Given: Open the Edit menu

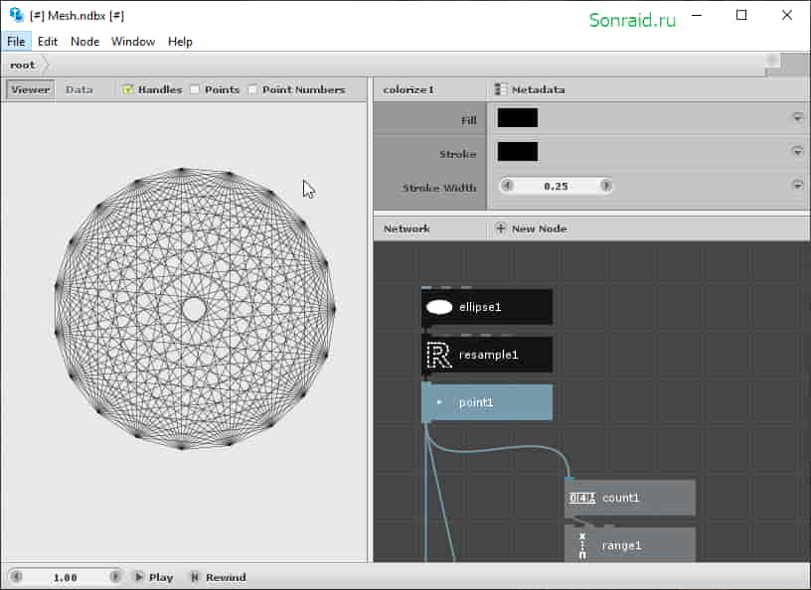Looking at the screenshot, I should 48,42.
